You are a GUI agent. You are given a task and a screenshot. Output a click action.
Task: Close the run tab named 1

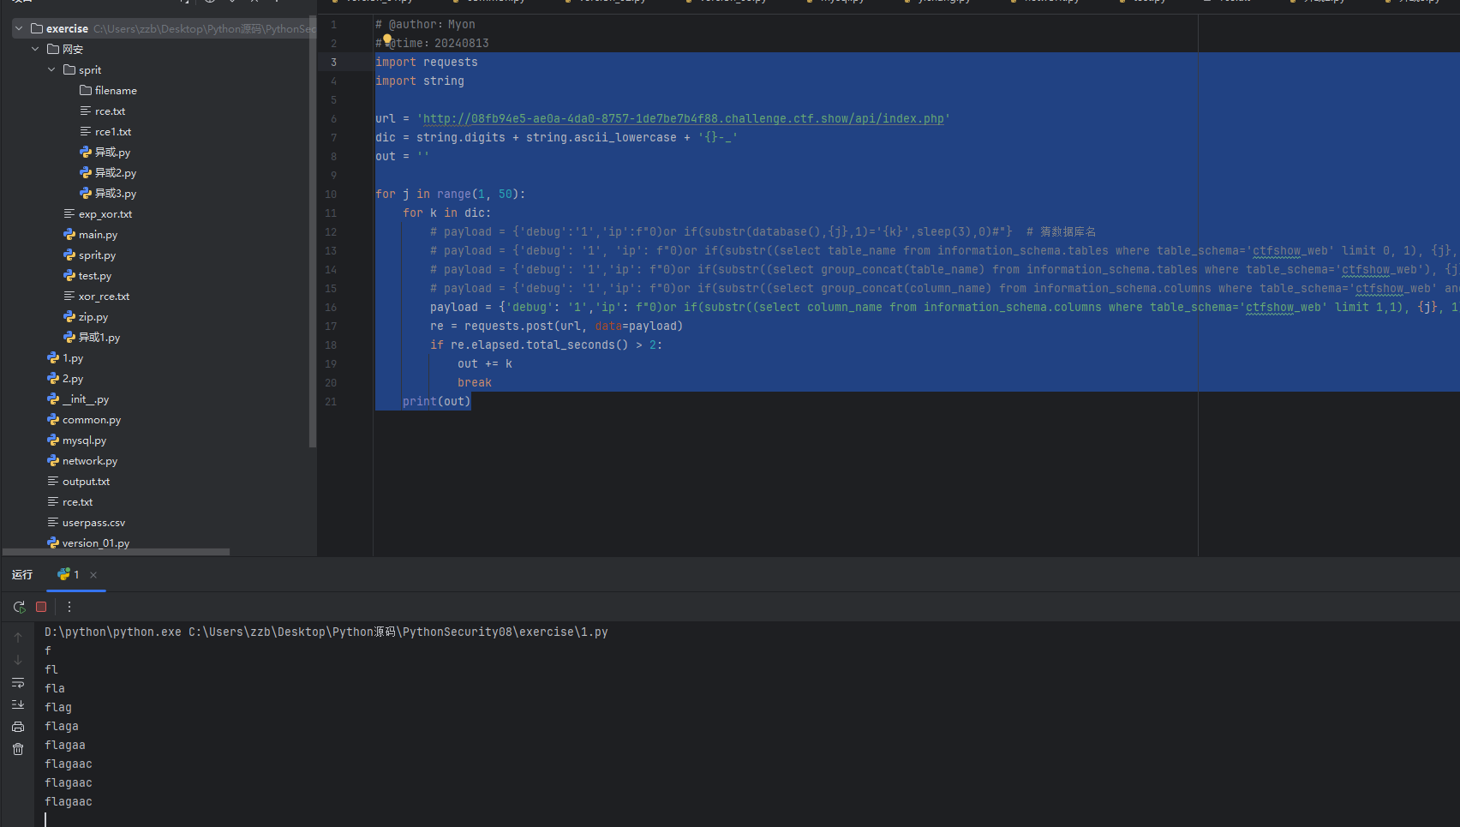(x=93, y=575)
